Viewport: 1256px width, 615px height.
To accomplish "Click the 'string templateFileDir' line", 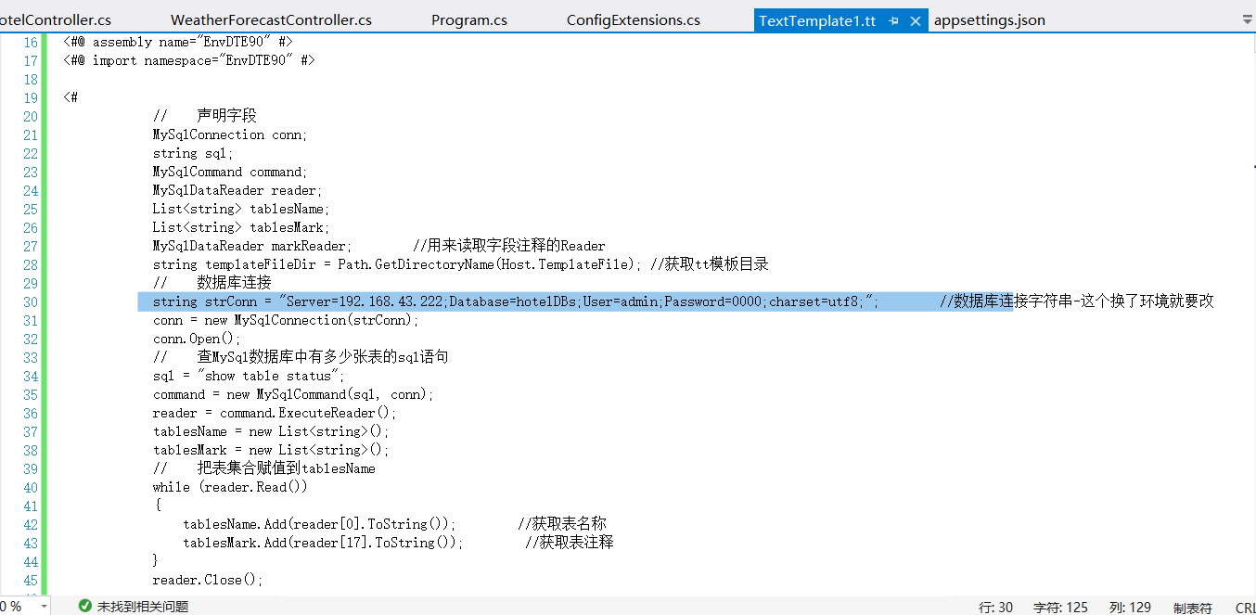I will pos(397,264).
